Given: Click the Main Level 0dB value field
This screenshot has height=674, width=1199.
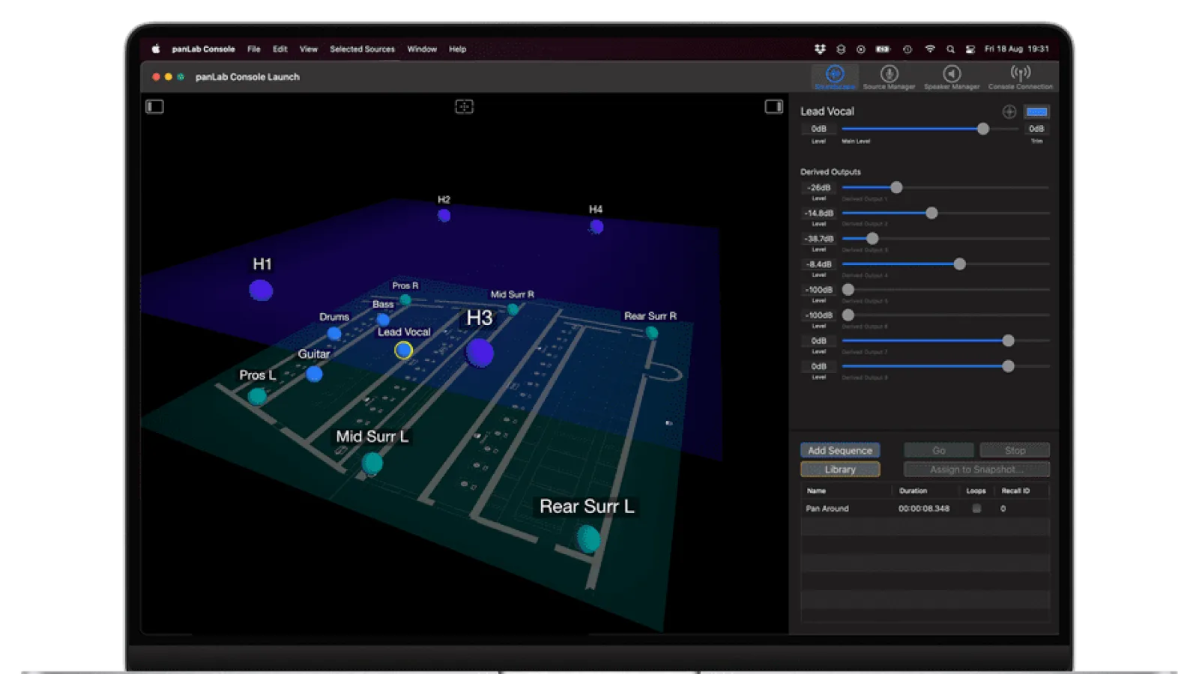Looking at the screenshot, I should [x=818, y=129].
